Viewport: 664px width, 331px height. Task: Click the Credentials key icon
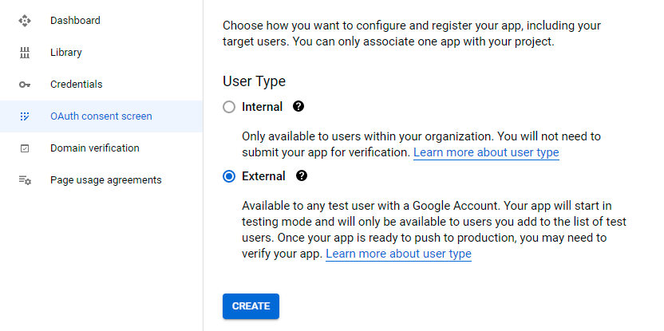25,85
